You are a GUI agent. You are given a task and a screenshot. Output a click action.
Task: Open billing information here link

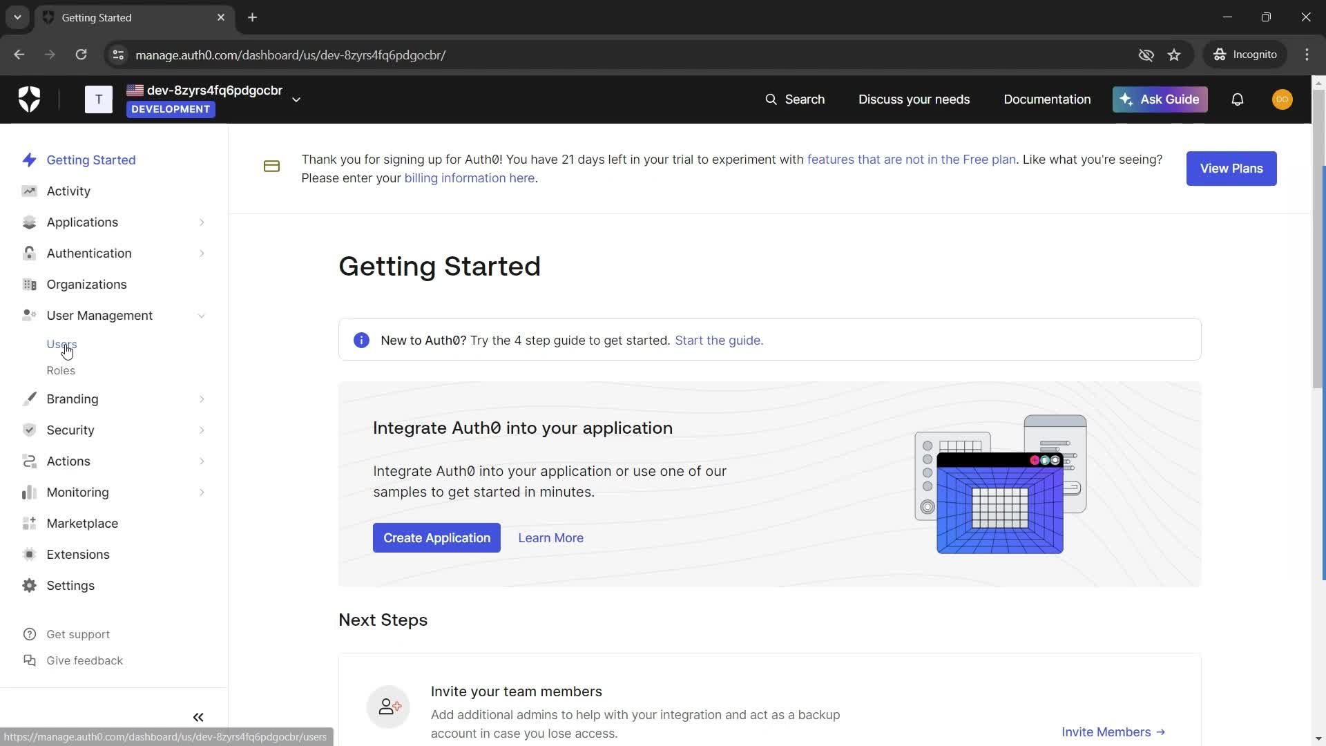tap(470, 178)
